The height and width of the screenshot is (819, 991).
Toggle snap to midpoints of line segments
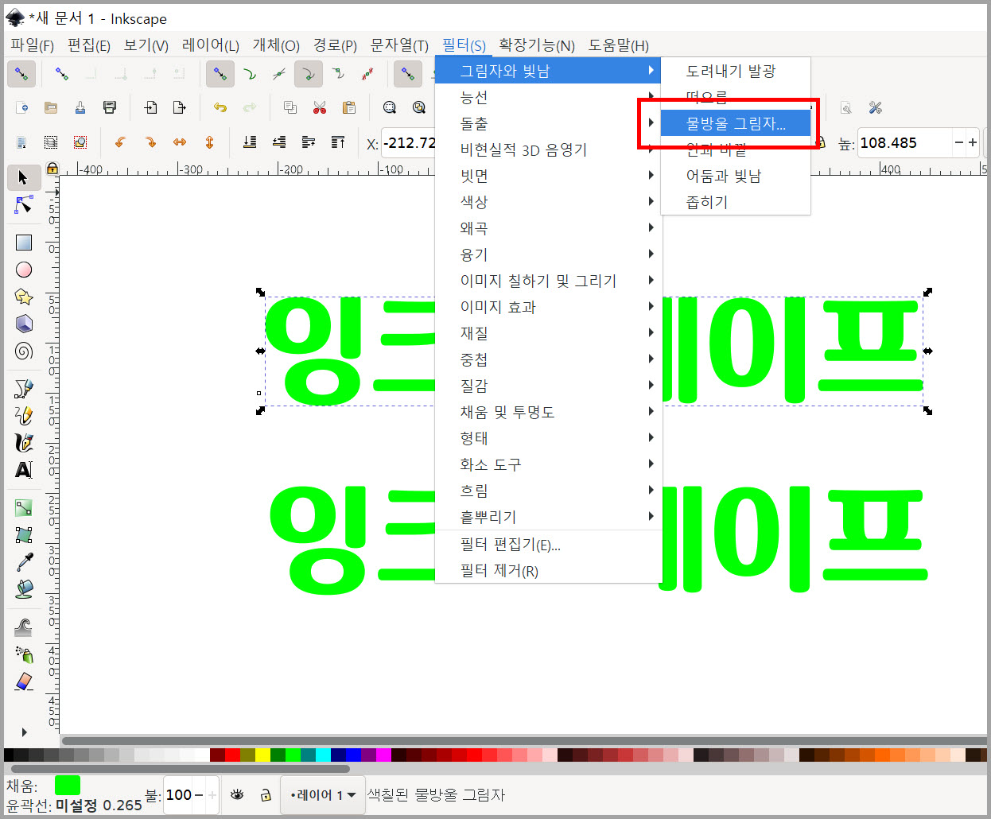[x=367, y=74]
